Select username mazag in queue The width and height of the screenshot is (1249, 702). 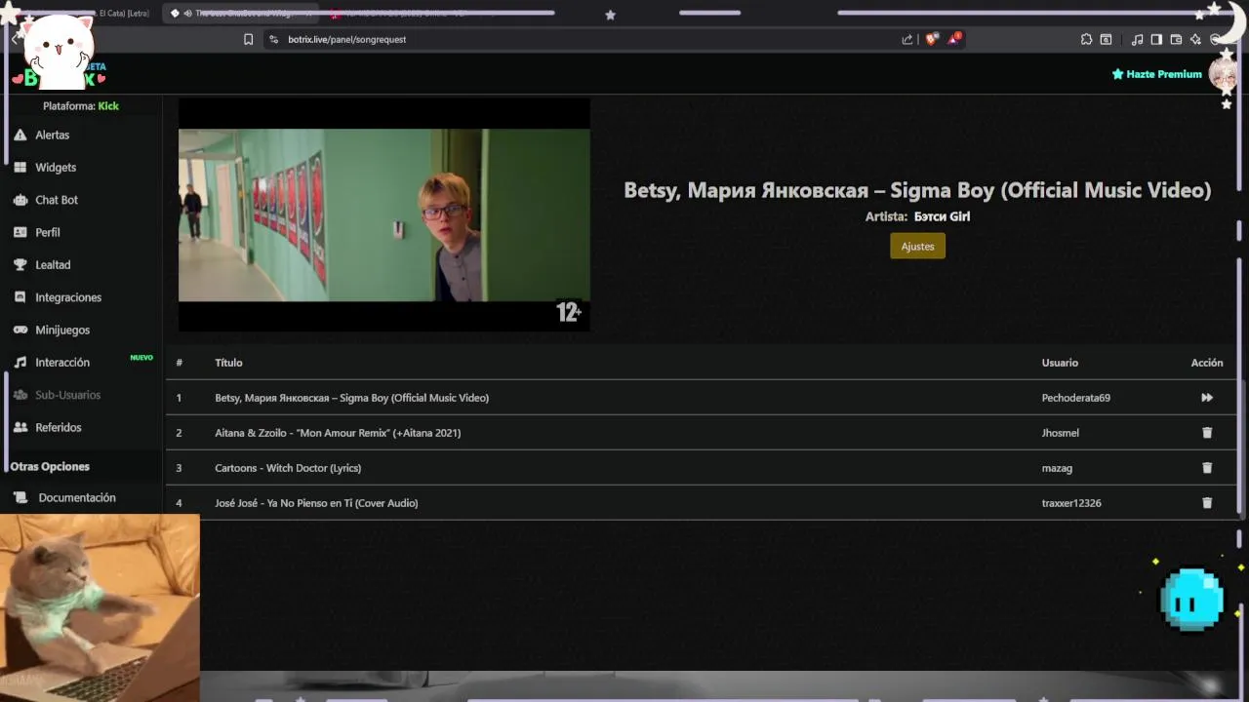click(x=1057, y=468)
